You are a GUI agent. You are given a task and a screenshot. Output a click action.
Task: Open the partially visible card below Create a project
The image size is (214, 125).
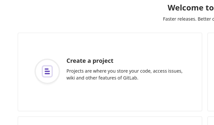point(110,121)
